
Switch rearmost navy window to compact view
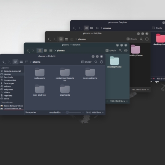[92, 28]
